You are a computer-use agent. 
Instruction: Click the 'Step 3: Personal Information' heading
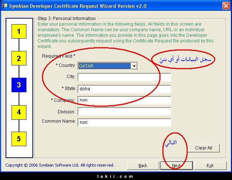66,19
